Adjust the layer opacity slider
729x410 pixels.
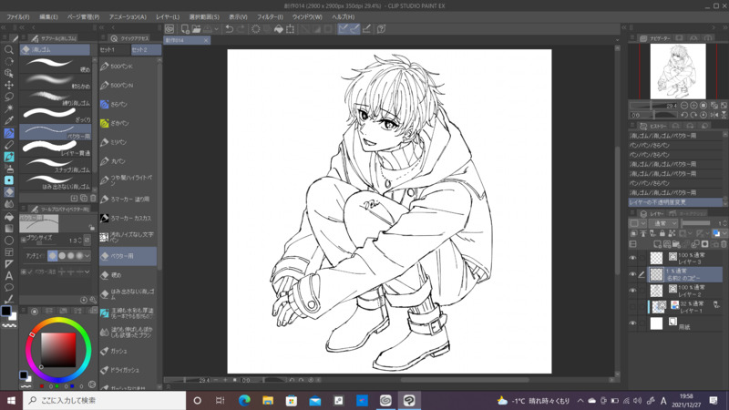tap(695, 223)
